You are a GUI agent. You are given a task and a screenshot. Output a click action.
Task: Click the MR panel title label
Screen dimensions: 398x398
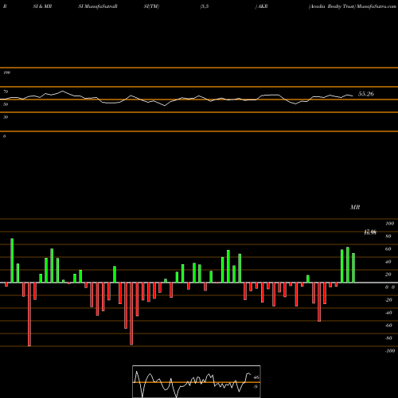(x=355, y=207)
